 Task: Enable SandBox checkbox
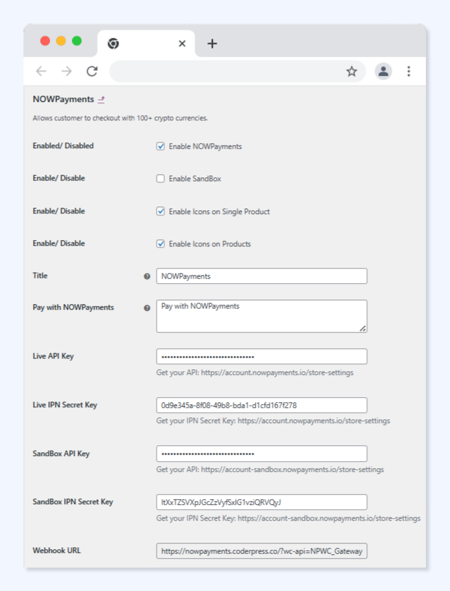[161, 179]
